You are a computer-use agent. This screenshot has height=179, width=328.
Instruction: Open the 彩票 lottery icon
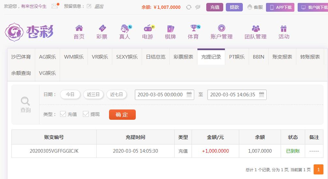pyautogui.click(x=102, y=28)
